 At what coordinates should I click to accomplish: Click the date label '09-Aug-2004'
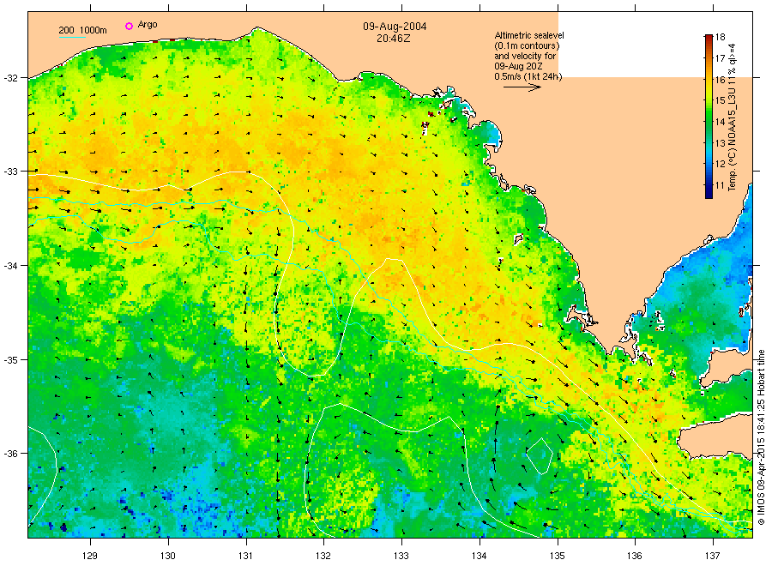coord(395,27)
